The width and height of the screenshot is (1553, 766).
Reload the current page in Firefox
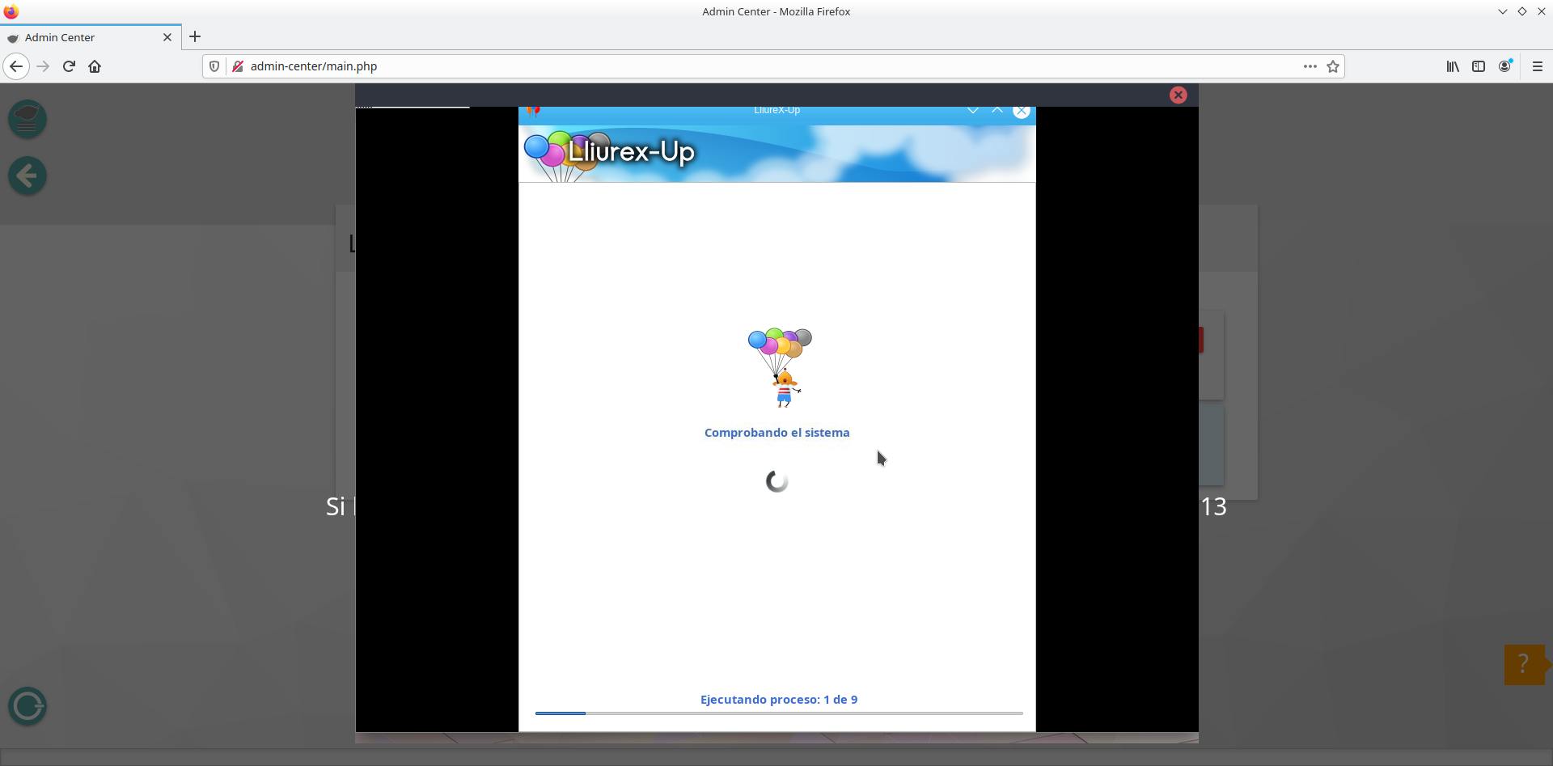tap(69, 66)
